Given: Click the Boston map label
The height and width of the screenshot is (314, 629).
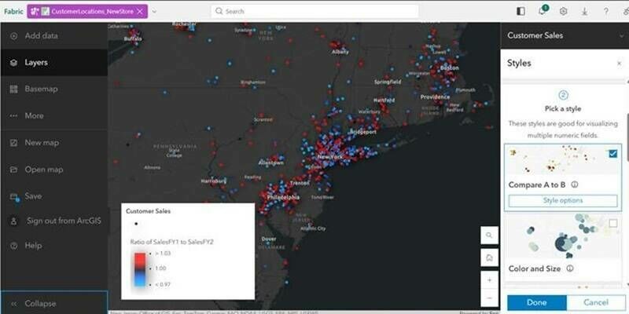Looking at the screenshot, I should tap(449, 68).
